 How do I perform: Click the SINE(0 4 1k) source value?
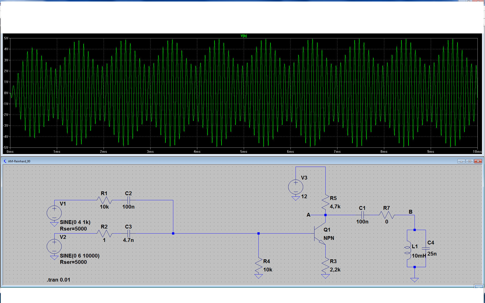click(x=75, y=222)
